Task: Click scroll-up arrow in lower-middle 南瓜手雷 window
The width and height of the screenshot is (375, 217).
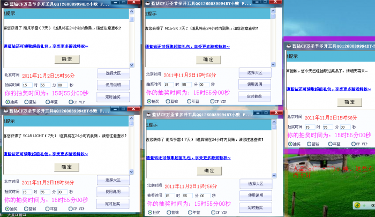Action: (x=274, y=122)
